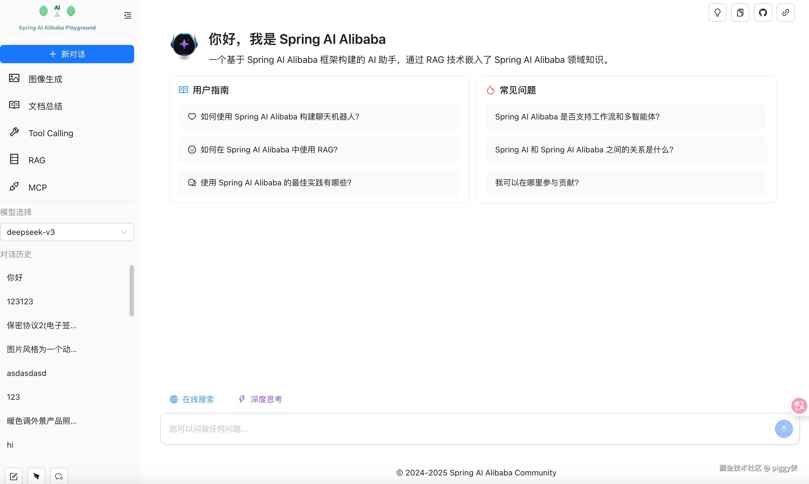Click the chat bubble icon at the sidebar bottom
Screen dimensions: 809x484
point(59,476)
